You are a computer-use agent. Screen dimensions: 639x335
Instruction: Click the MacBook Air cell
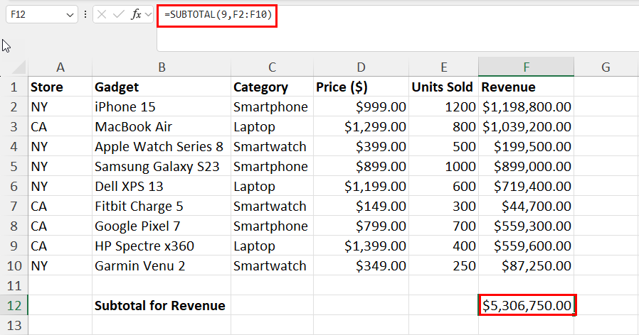click(162, 127)
